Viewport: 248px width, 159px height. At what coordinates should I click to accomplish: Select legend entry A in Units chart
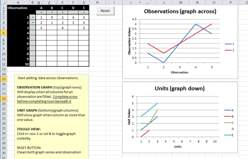click(229, 111)
